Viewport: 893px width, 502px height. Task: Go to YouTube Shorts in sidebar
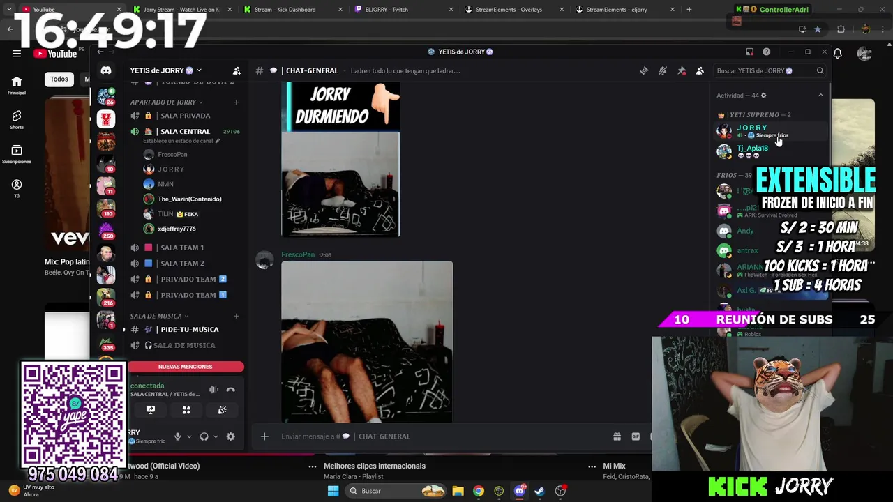click(x=17, y=119)
